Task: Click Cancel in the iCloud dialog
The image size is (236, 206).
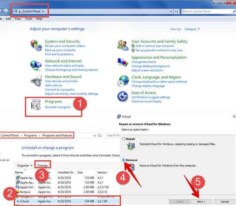Action: (x=224, y=201)
